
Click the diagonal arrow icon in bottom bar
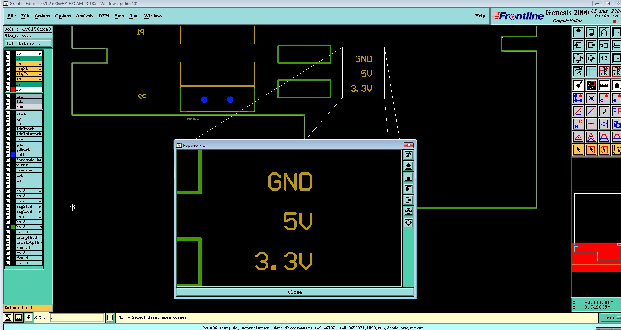pos(8,317)
